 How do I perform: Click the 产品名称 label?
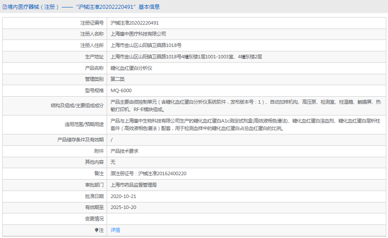coord(94,68)
